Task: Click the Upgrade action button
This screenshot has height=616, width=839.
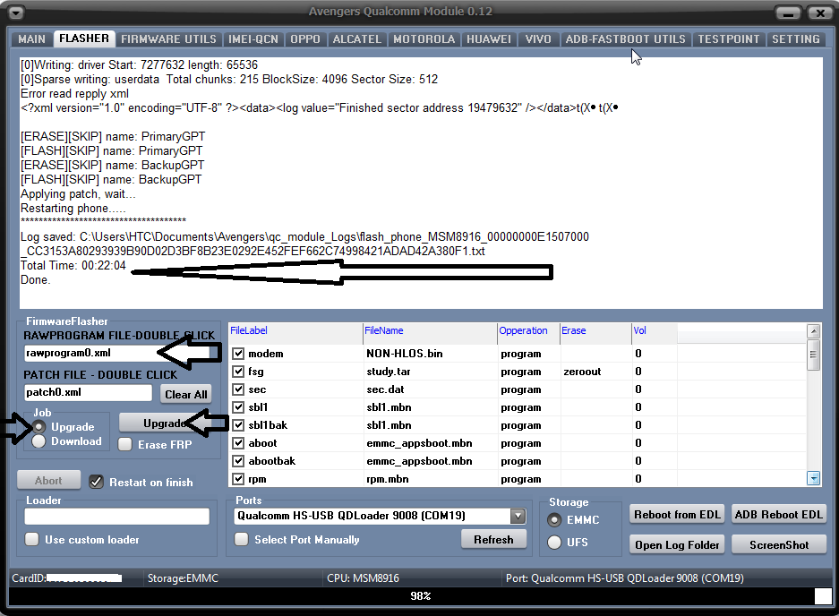Action: click(164, 423)
